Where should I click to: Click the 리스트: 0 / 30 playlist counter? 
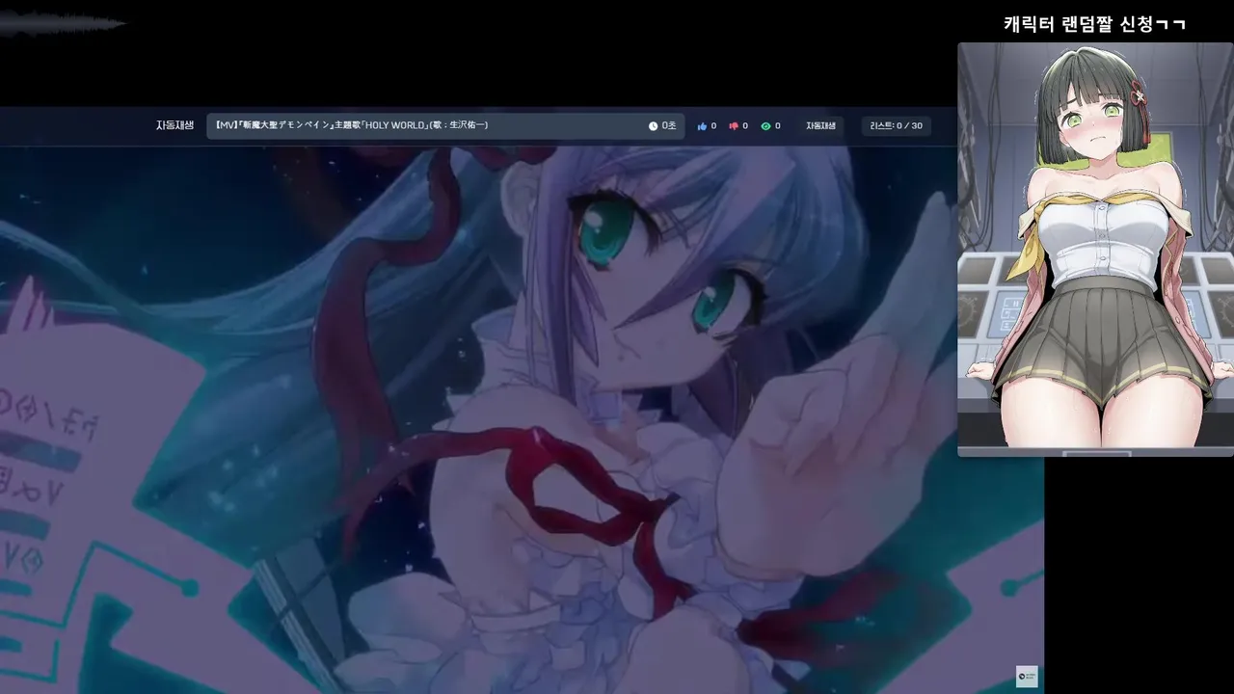(x=897, y=126)
